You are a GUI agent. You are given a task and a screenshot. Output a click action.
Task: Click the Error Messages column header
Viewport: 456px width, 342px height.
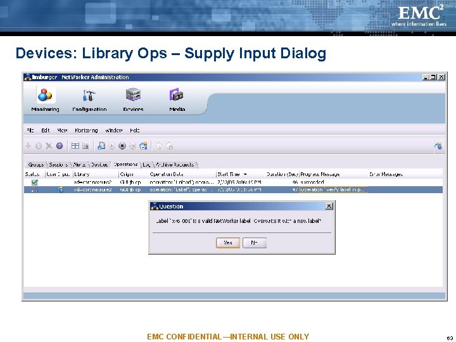(x=405, y=174)
